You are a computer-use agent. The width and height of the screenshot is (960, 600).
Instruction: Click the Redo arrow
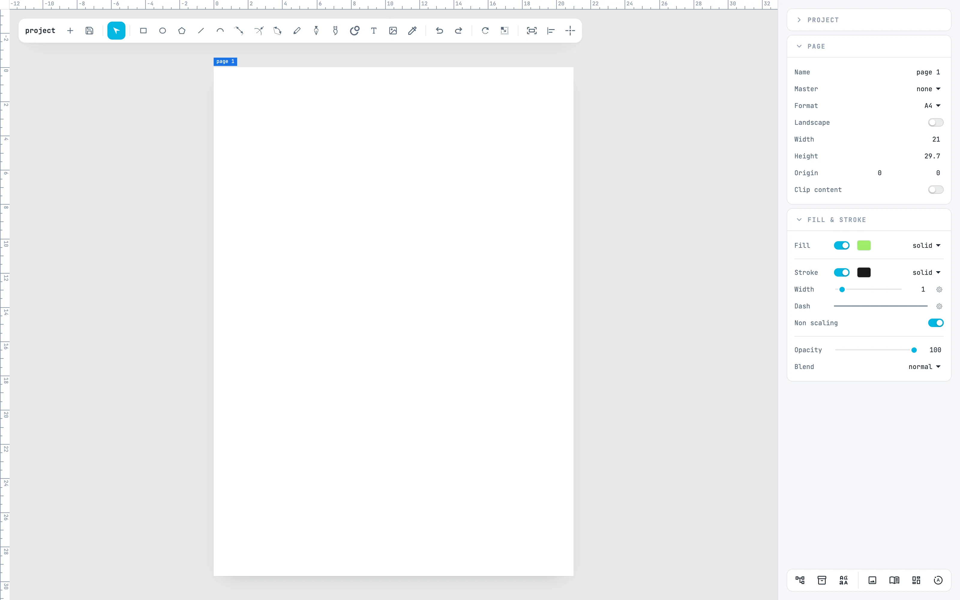459,31
